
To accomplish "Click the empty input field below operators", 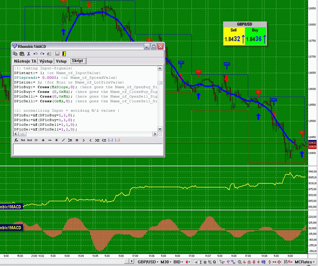I will [88, 149].
